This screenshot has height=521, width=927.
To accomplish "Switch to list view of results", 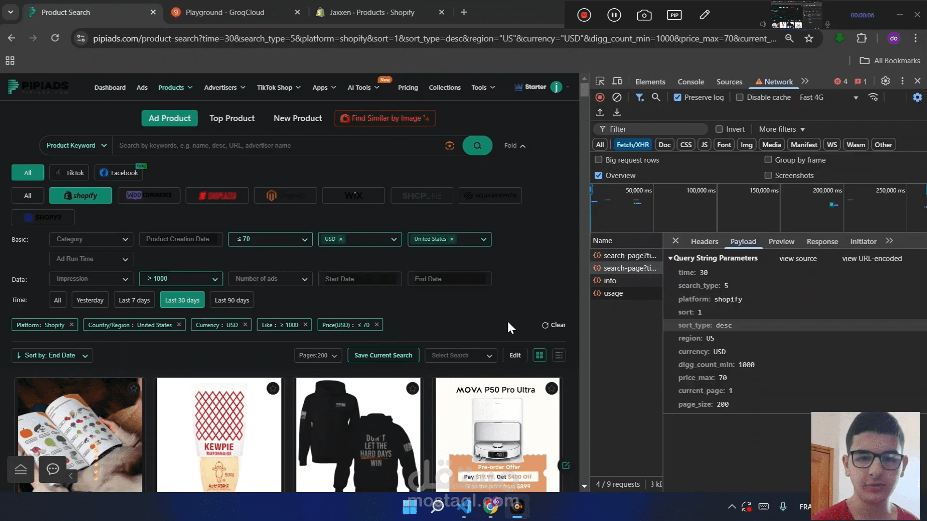I will (559, 355).
